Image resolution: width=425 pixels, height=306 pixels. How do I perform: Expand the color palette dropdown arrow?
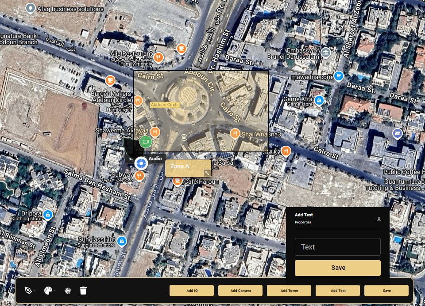(x=55, y=291)
